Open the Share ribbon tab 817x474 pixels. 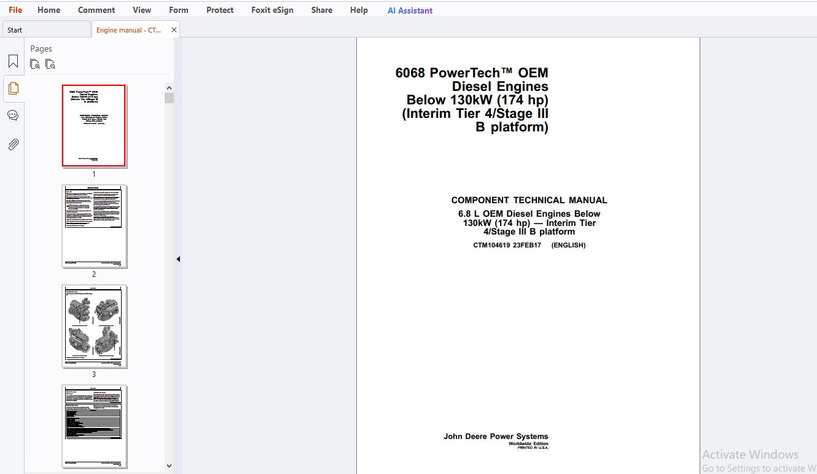coord(322,10)
